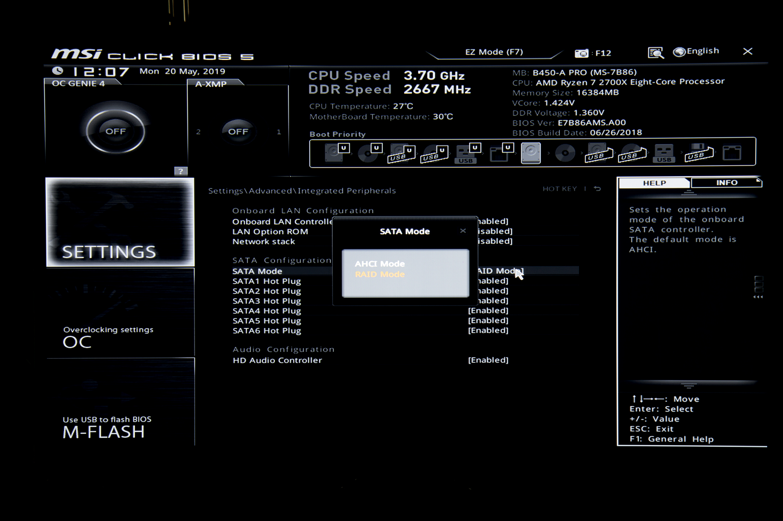Toggle the A-XMP OFF button
Viewport: 783px width, 521px height.
[x=238, y=131]
